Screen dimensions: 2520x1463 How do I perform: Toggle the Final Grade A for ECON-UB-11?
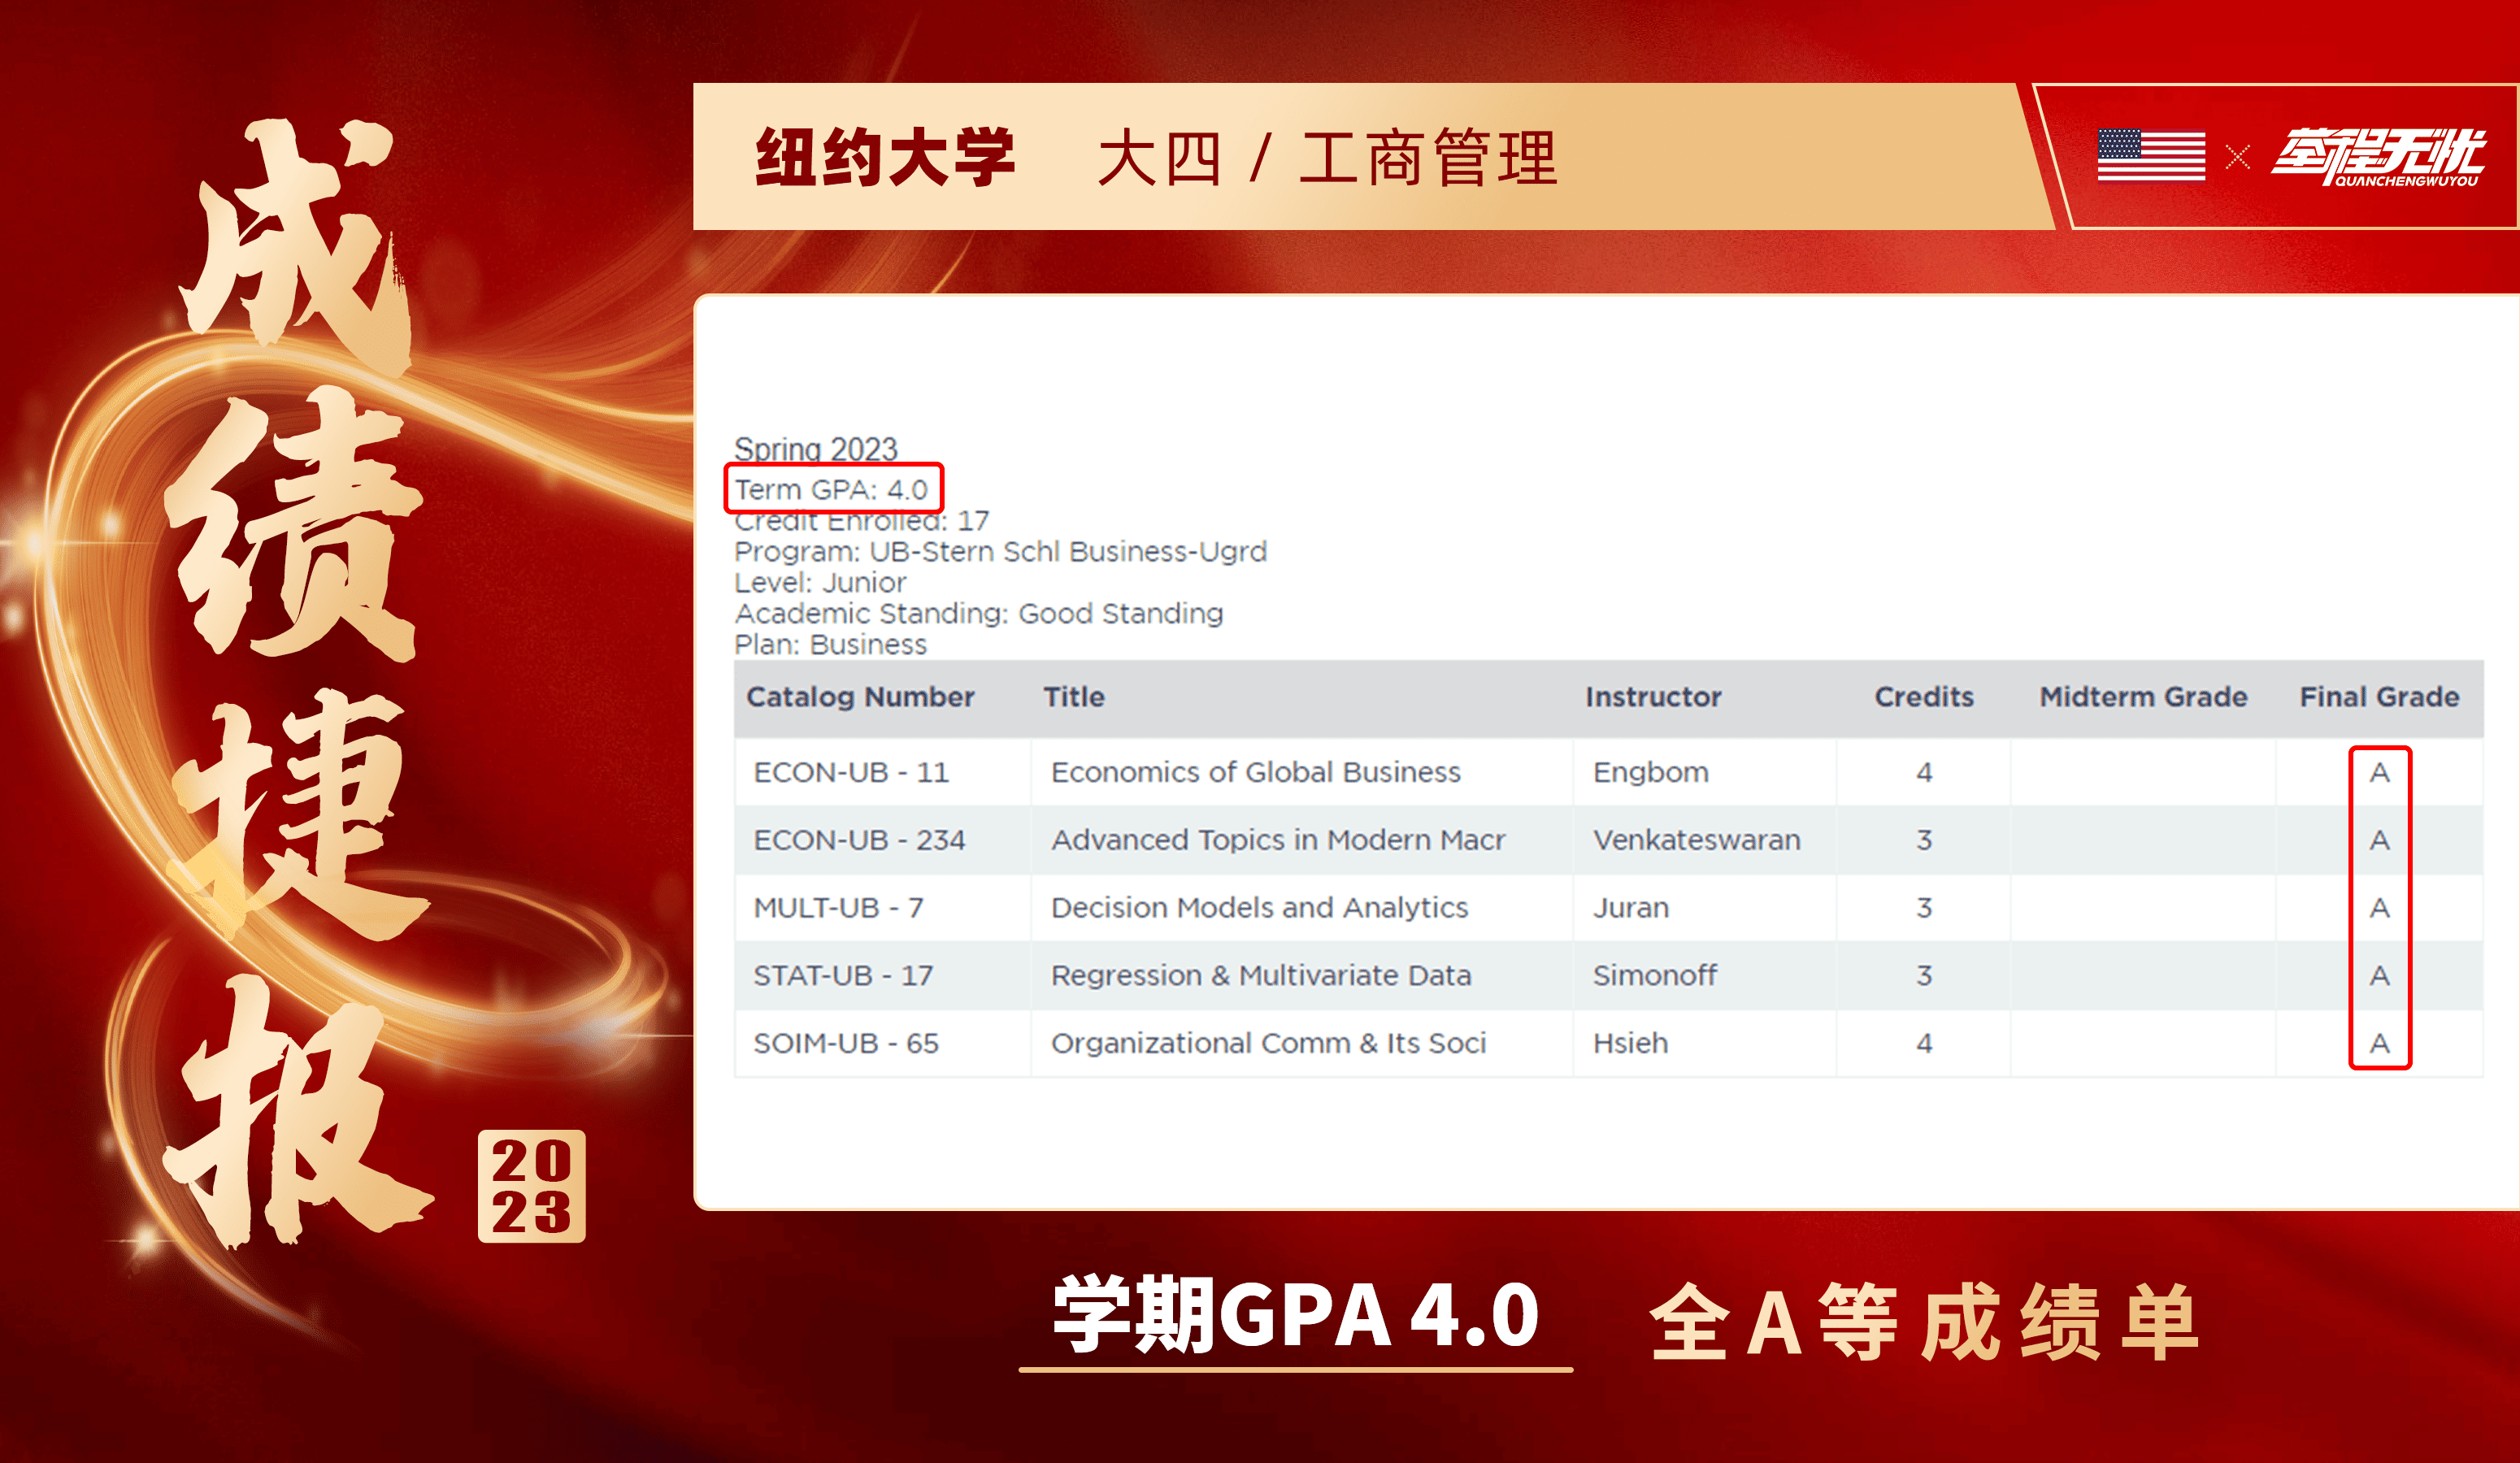point(2381,772)
